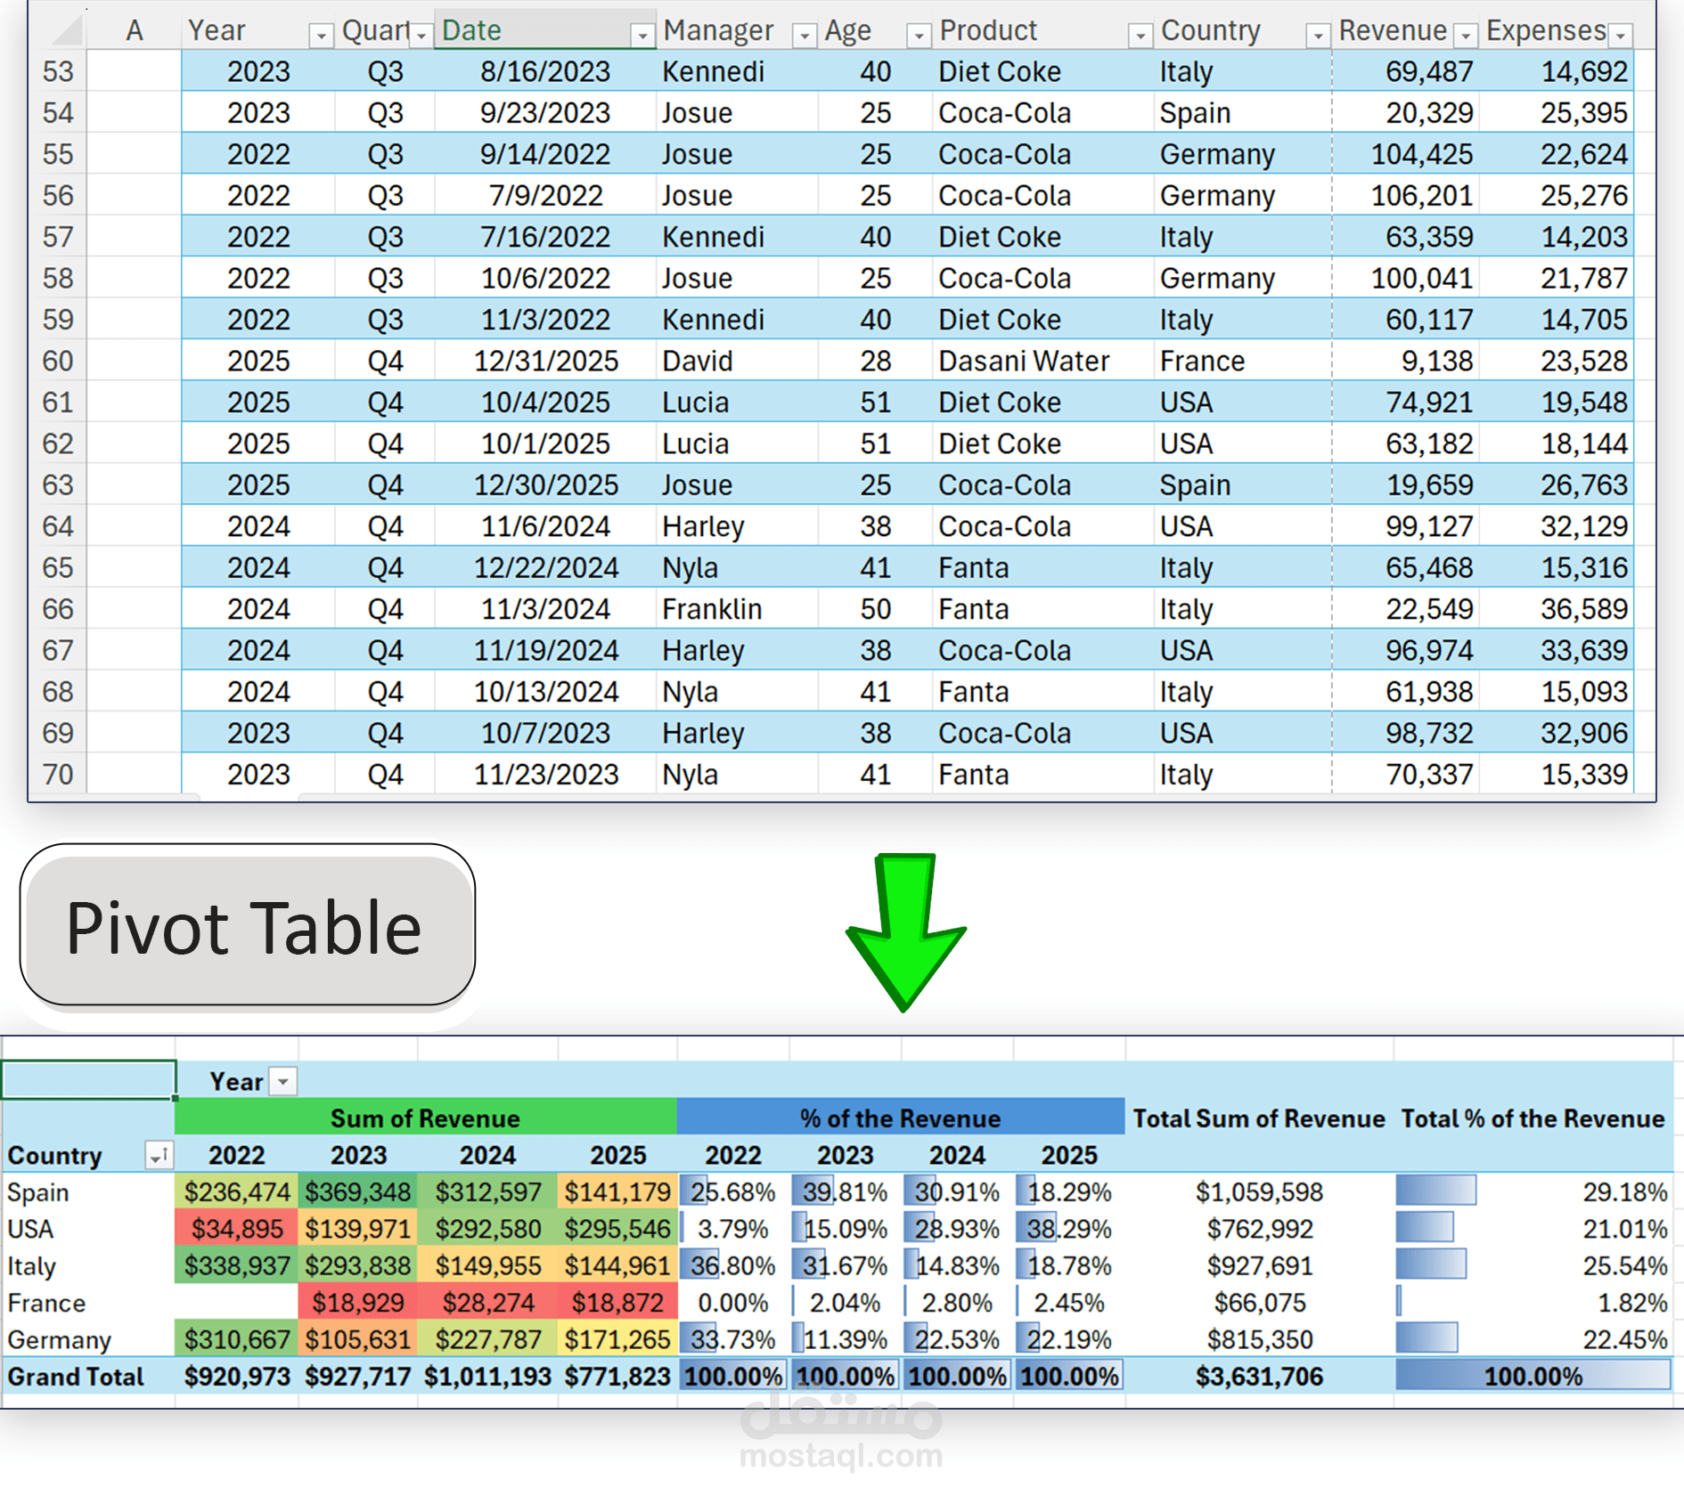Click the % of the Revenue blue header

click(x=898, y=1118)
